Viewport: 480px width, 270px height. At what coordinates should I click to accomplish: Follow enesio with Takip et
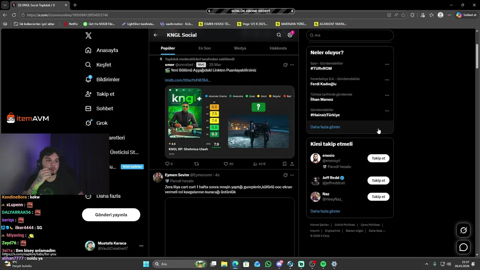pos(378,158)
